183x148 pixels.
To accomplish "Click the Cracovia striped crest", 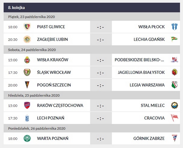I will (174, 118).
